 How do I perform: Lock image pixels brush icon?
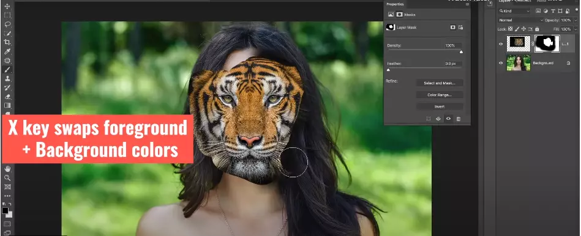[517, 29]
